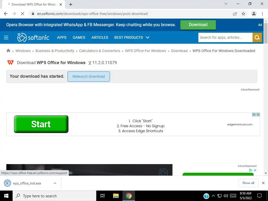Click the browser forward arrow
The image size is (268, 201).
coord(14,14)
